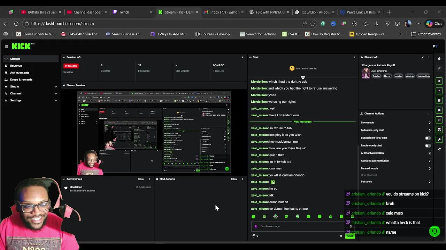Click the broadcast signal widget icon

coord(439,120)
